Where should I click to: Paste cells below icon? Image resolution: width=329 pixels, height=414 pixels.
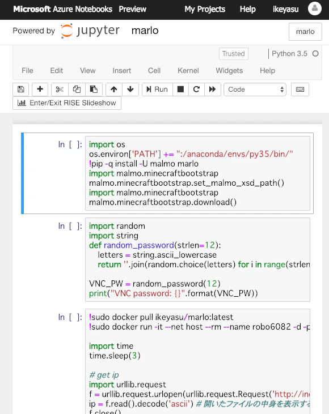coord(94,89)
